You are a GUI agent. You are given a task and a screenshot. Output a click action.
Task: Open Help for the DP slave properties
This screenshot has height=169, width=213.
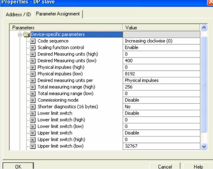[x=198, y=166]
